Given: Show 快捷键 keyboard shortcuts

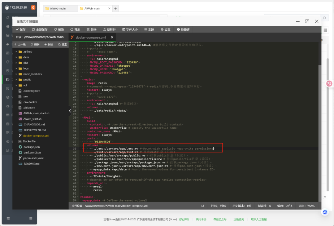Looking at the screenshot, I should pyautogui.click(x=183, y=30).
